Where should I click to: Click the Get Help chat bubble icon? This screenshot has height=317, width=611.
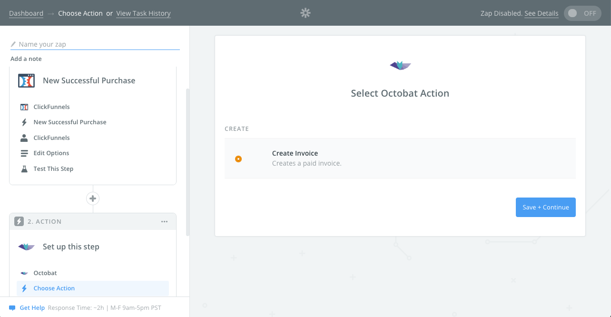pos(12,308)
